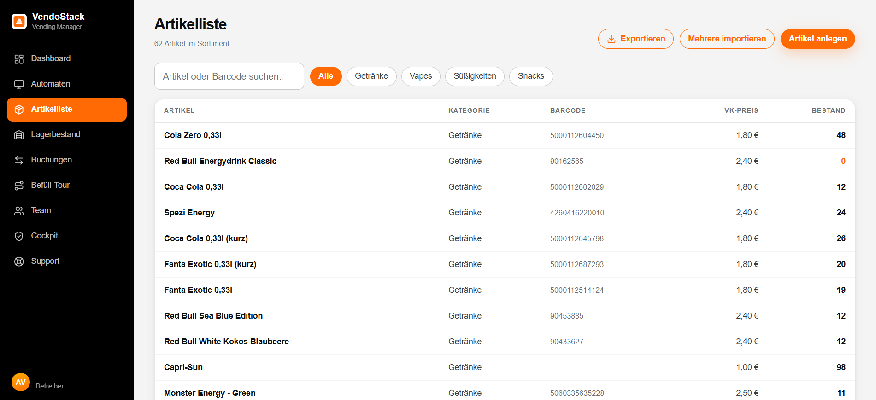
Task: Click barcode 4260416220010
Action: (577, 213)
